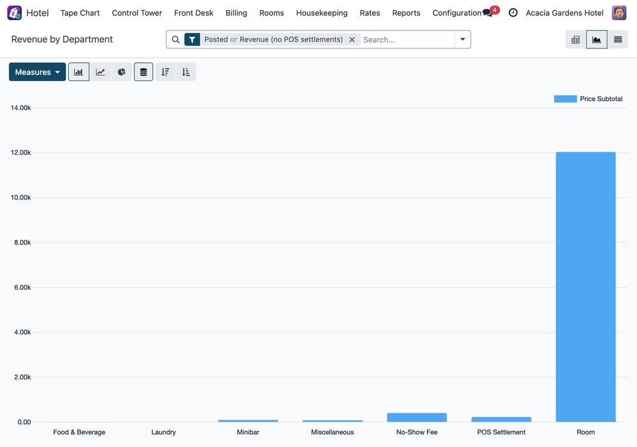The height and width of the screenshot is (447, 637).
Task: Open the messaging chat notifications icon
Action: (x=487, y=13)
